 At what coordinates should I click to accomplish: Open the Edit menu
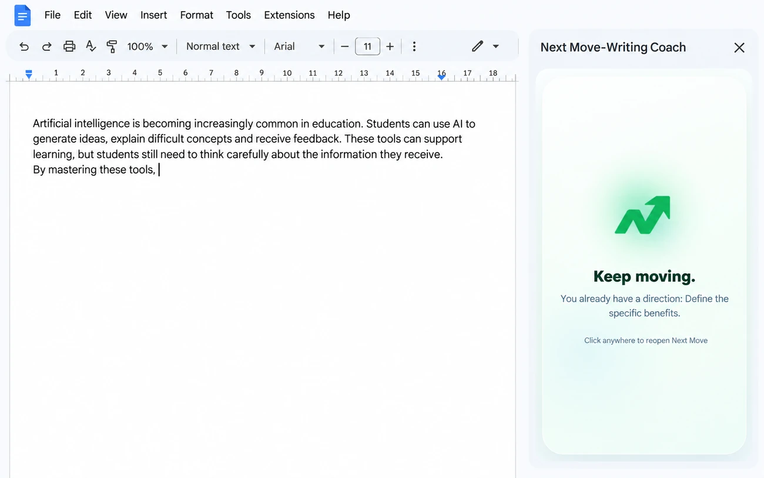click(83, 15)
